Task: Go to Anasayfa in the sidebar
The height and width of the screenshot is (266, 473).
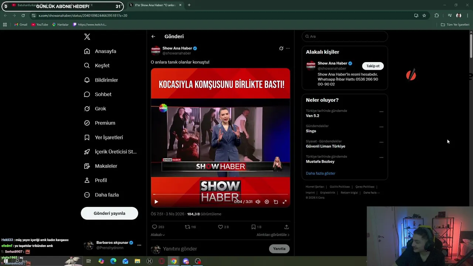Action: (x=100, y=51)
